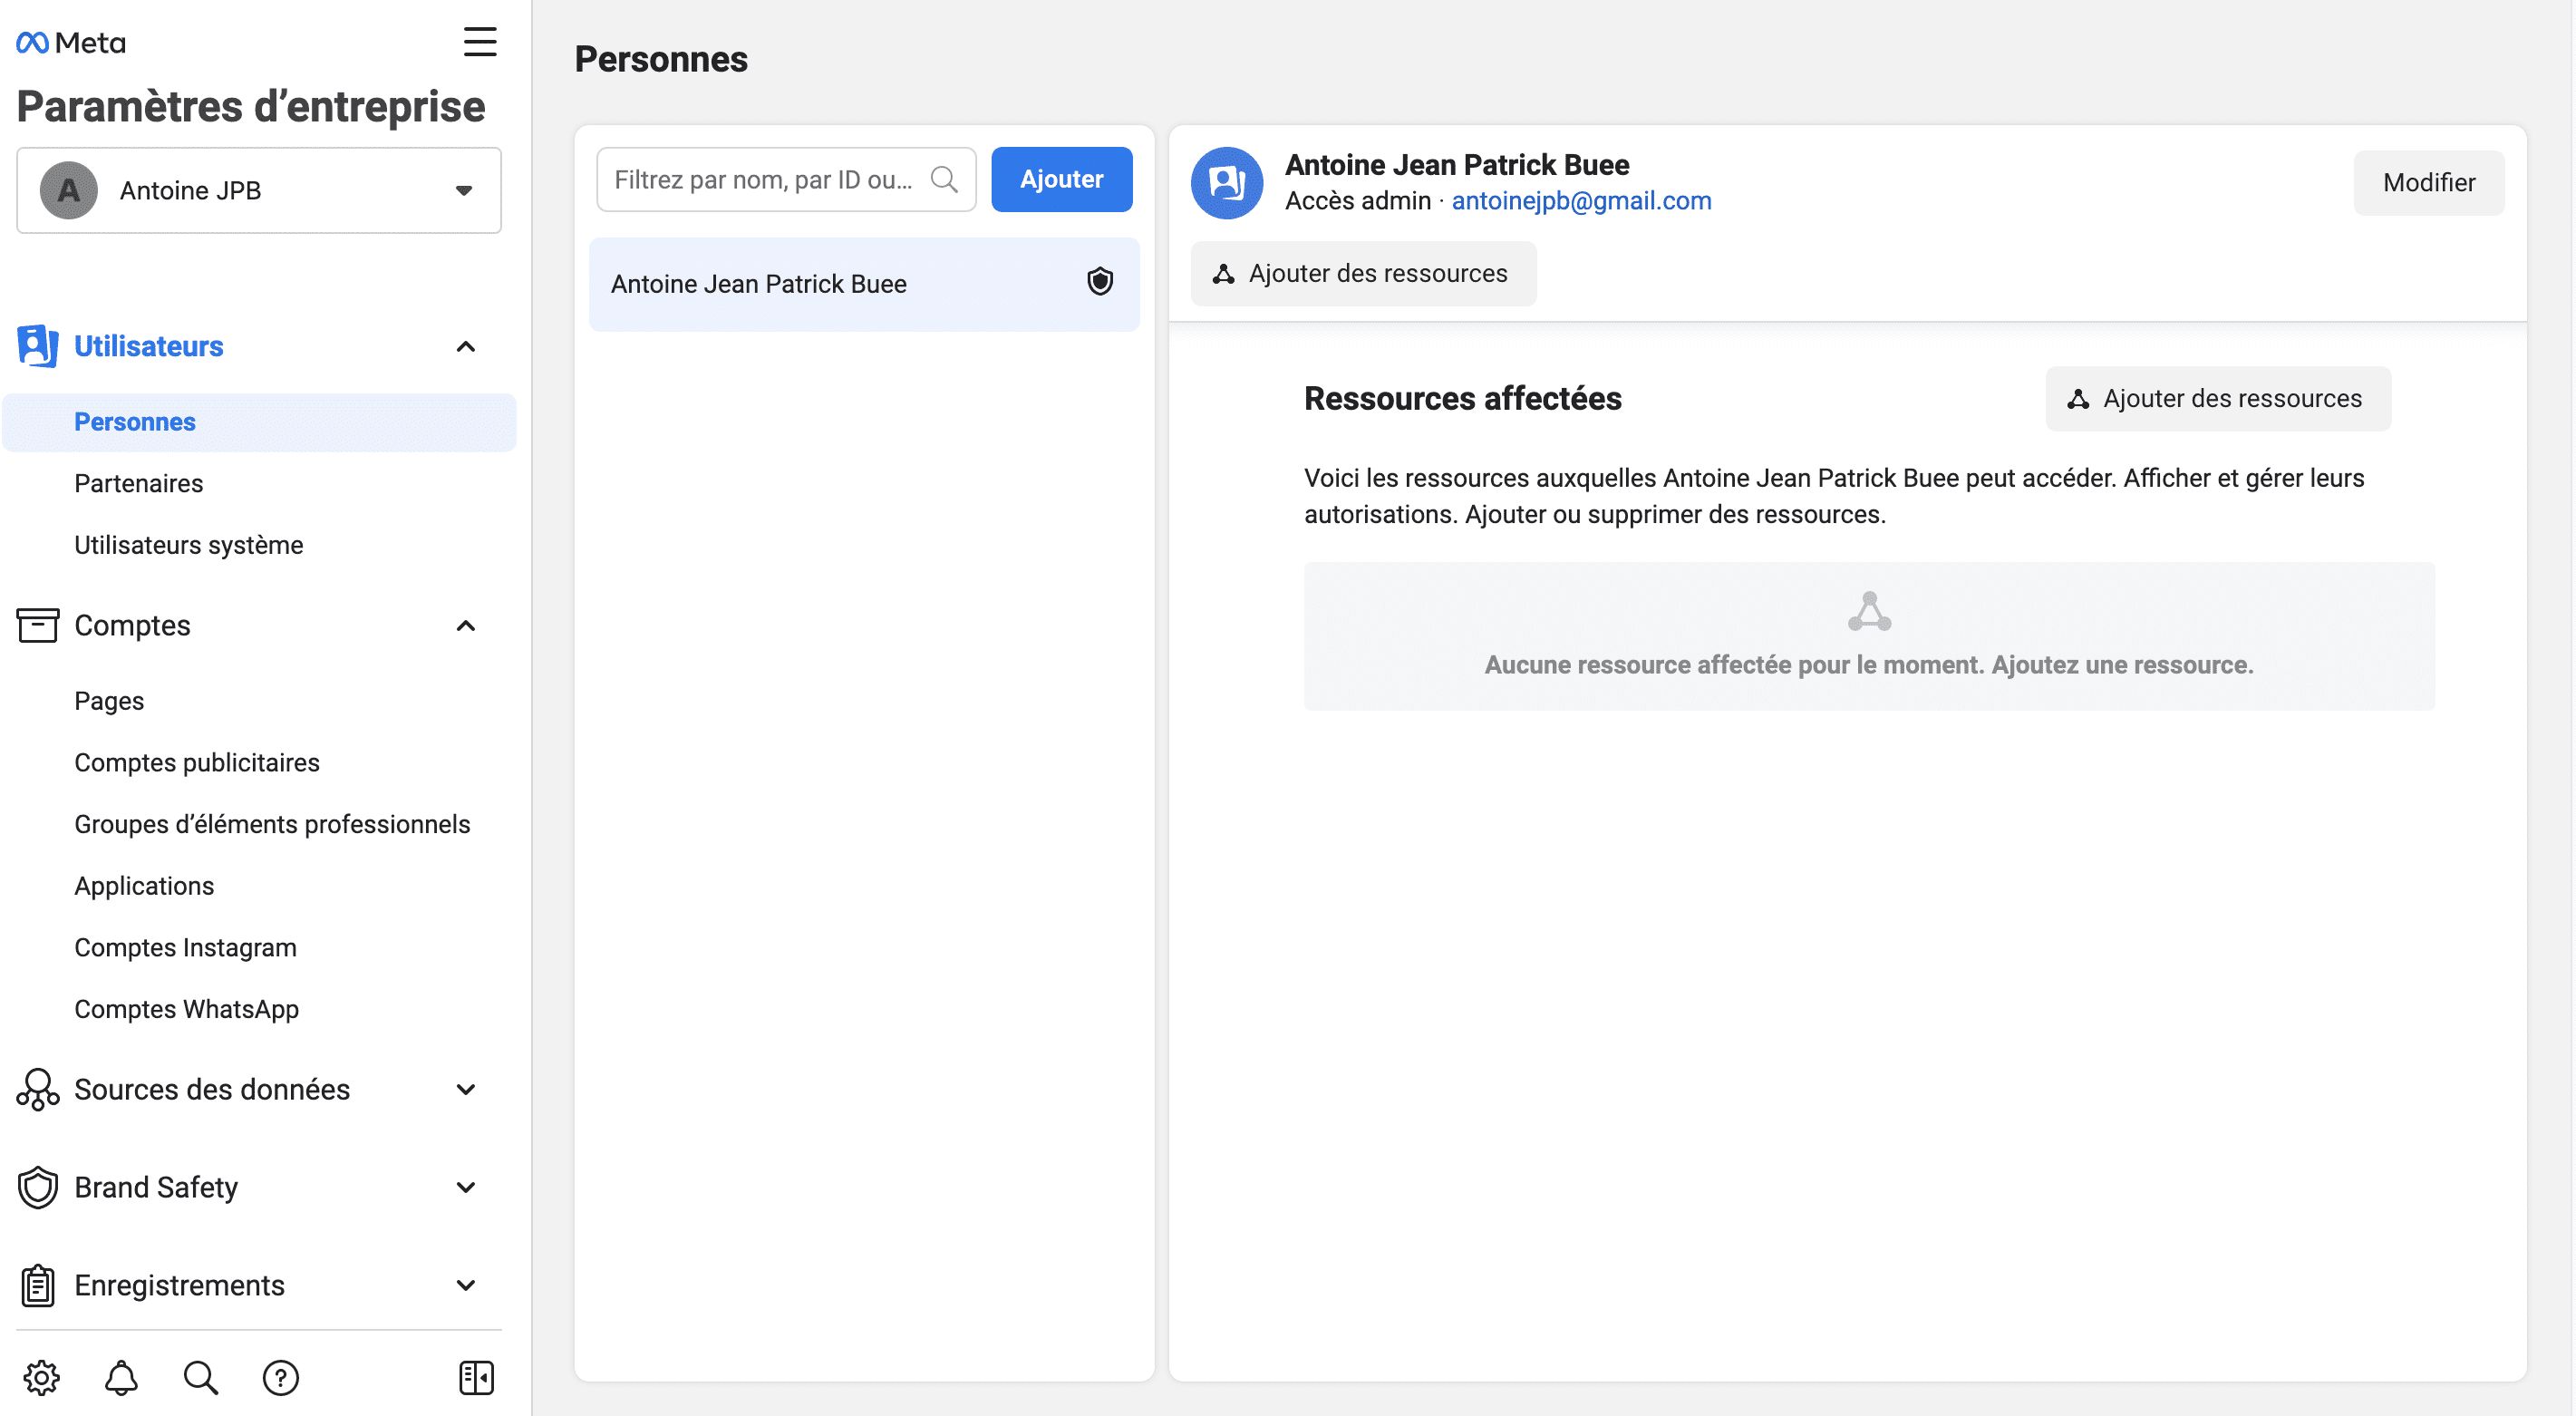Screen dimensions: 2576x1416
Task: Click Ajouter des ressources beside Ressources affectées
Action: [x=2218, y=398]
